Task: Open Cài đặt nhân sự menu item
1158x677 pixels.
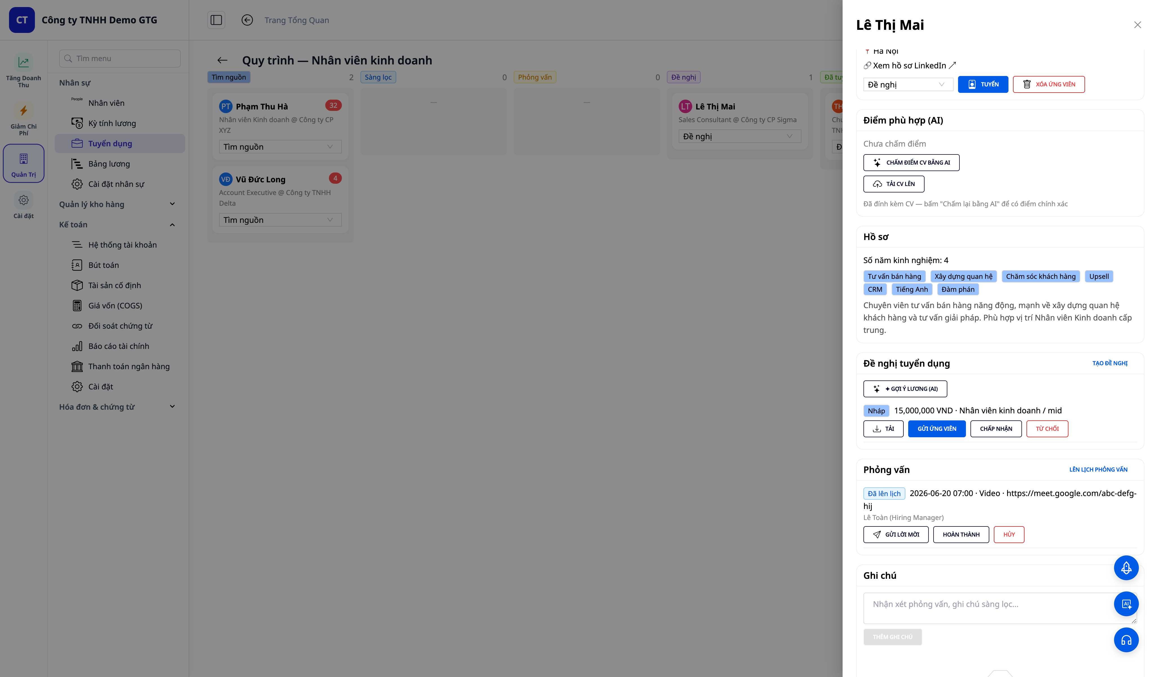Action: [120, 184]
